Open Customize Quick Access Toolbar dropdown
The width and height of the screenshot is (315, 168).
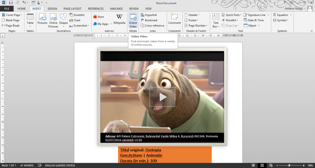46,3
